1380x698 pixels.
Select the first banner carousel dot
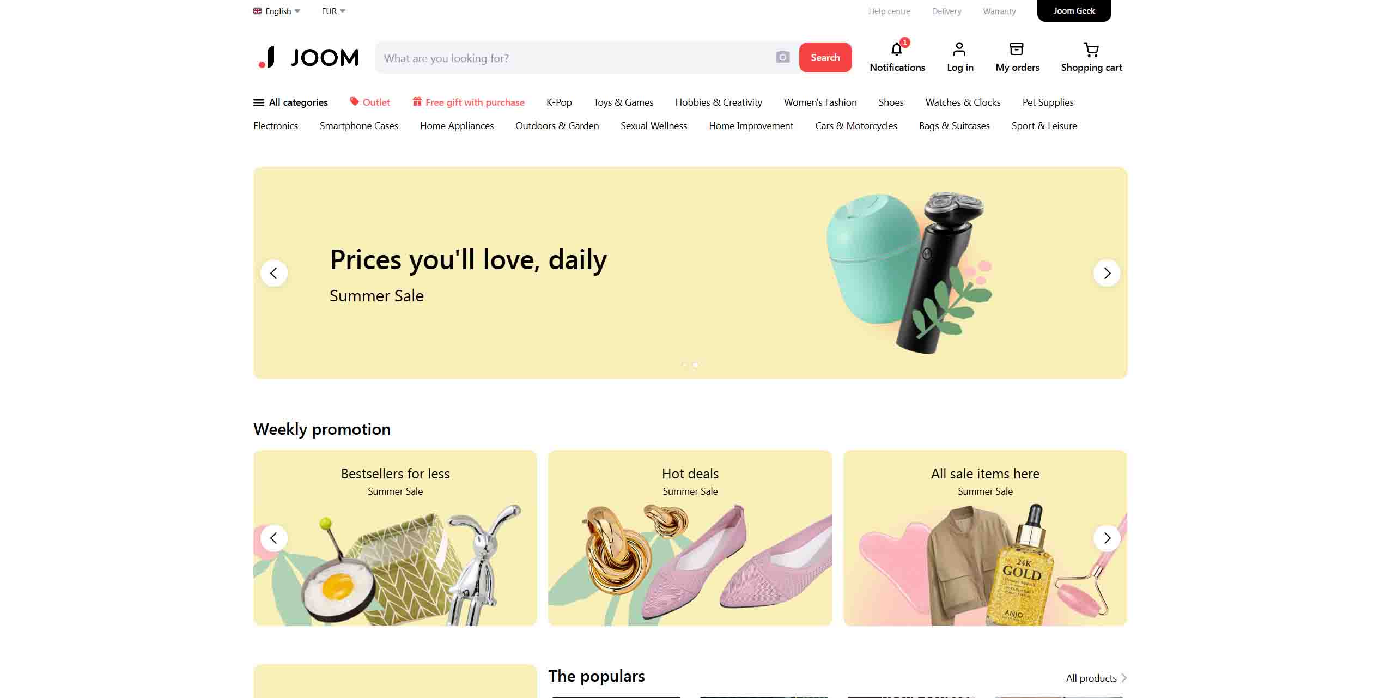tap(685, 365)
